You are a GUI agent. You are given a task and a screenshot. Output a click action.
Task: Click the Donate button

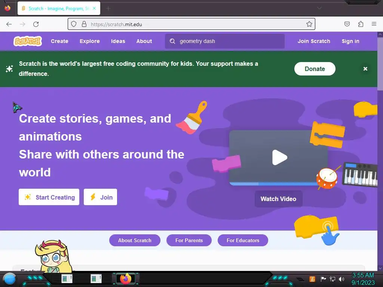(315, 69)
